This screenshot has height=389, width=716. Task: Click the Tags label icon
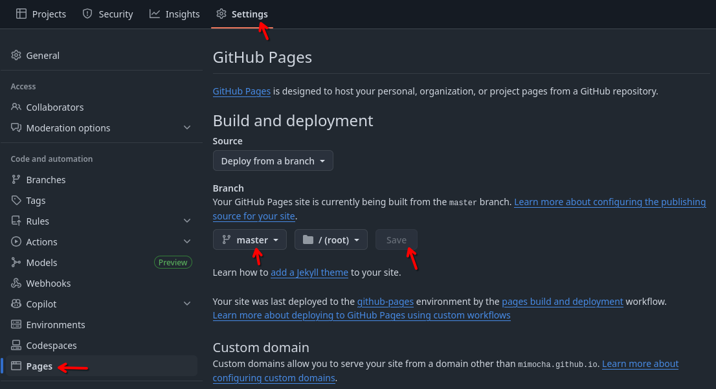tap(16, 200)
